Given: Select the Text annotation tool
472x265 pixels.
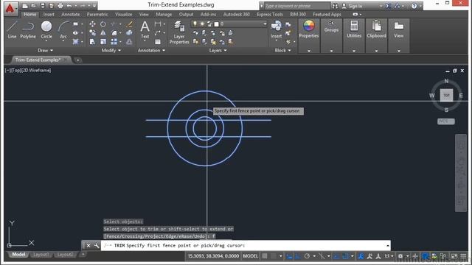Looking at the screenshot, I should coord(145,29).
